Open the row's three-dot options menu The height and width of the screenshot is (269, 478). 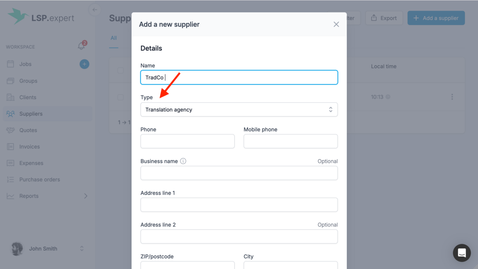[452, 97]
